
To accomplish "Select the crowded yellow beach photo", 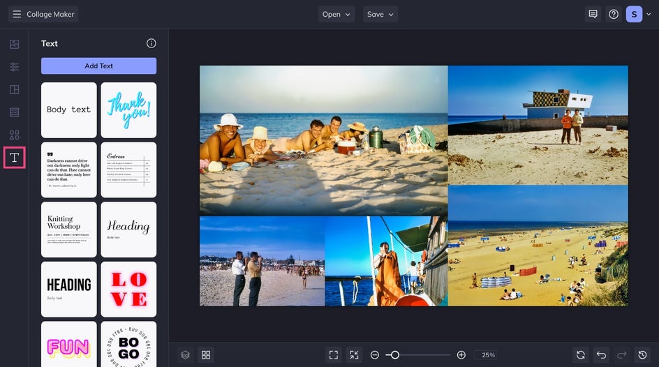I will [x=538, y=246].
